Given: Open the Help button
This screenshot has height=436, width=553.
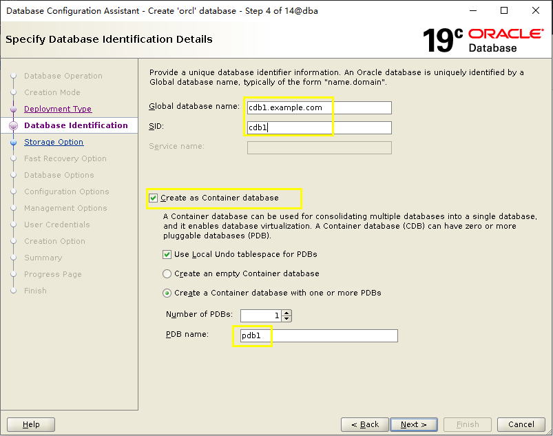Looking at the screenshot, I should (x=31, y=424).
